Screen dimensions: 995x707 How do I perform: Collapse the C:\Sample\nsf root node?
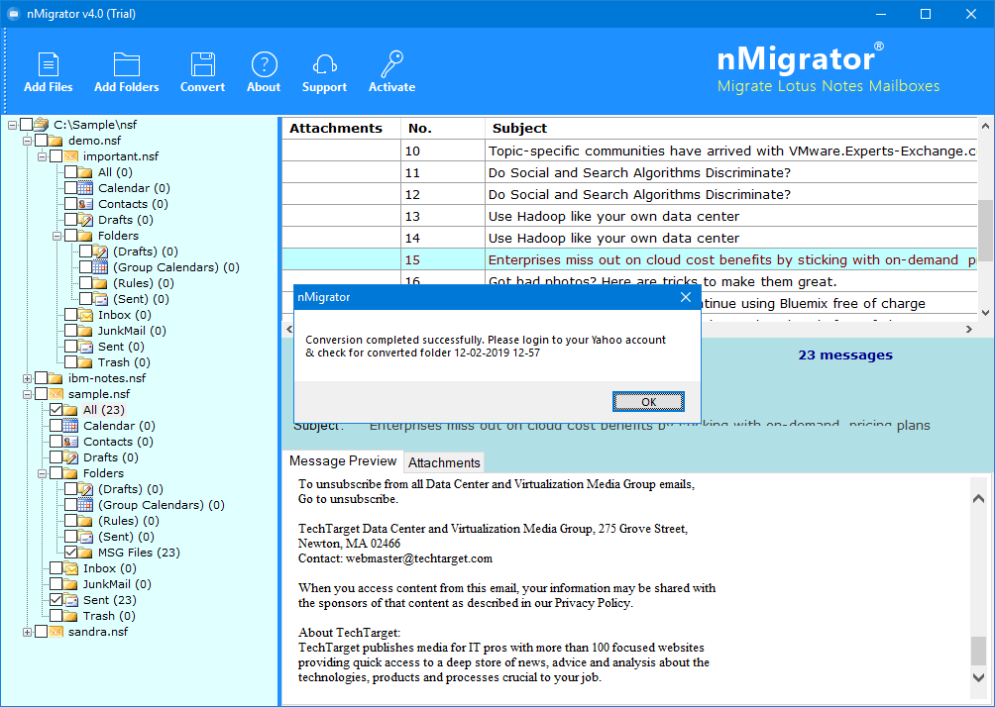(x=12, y=125)
